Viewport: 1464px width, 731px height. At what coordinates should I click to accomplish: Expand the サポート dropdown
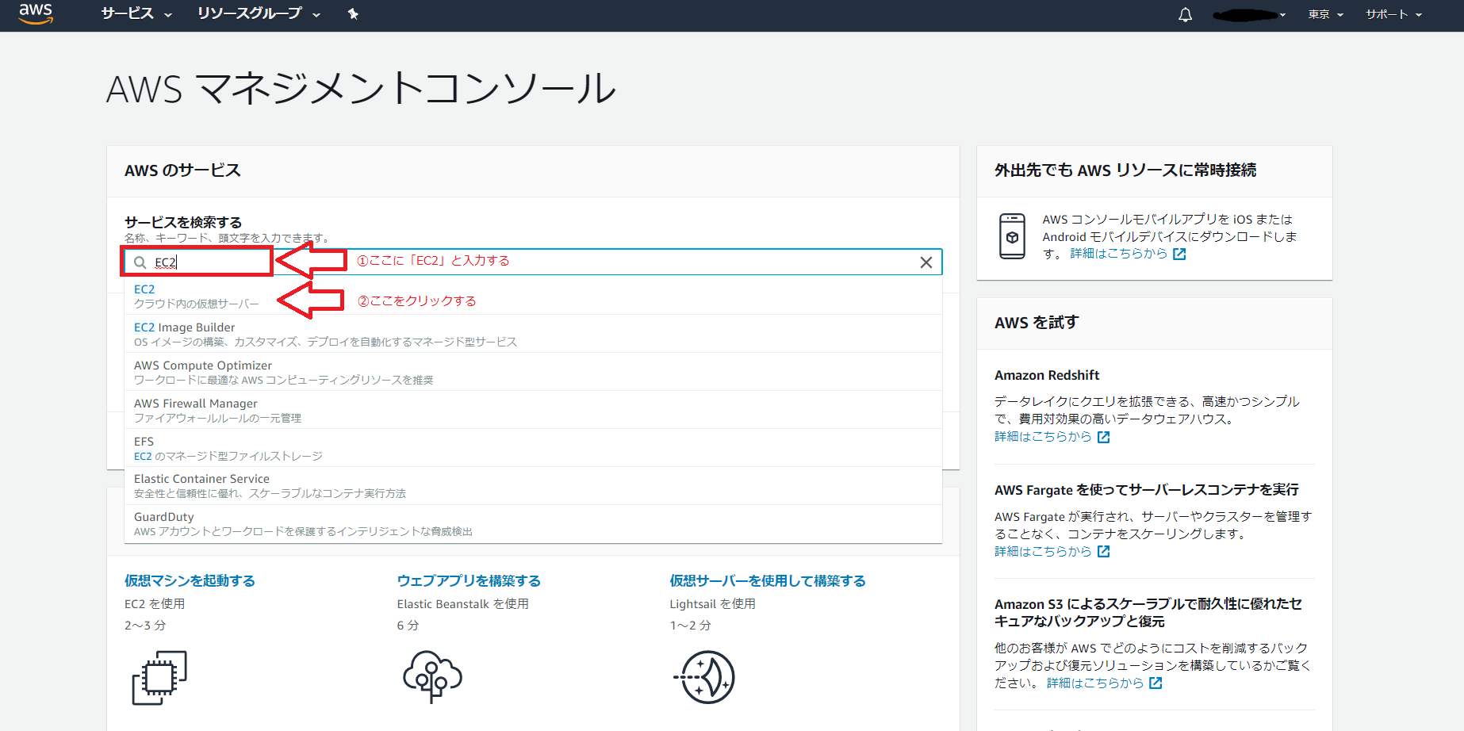(1393, 13)
